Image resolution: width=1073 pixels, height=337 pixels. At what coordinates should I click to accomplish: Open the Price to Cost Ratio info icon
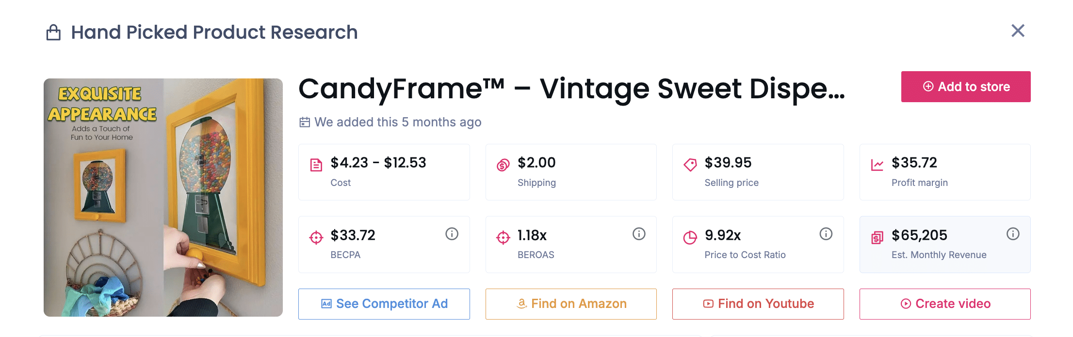pos(826,234)
